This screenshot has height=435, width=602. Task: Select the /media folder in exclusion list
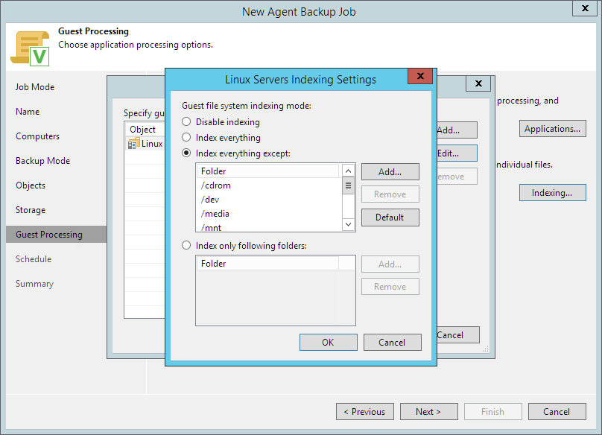pos(215,214)
